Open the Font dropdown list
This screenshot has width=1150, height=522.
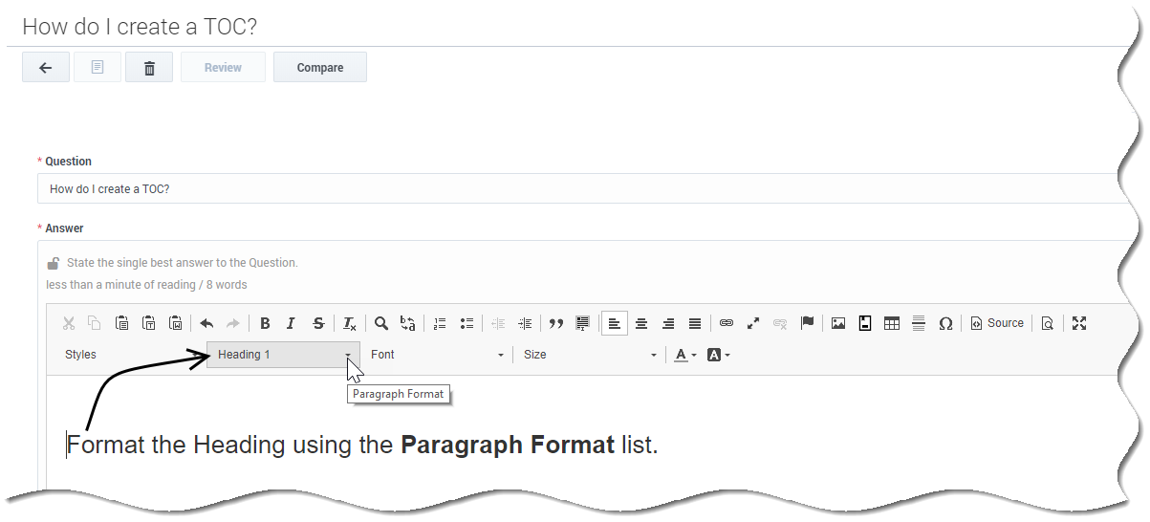437,355
